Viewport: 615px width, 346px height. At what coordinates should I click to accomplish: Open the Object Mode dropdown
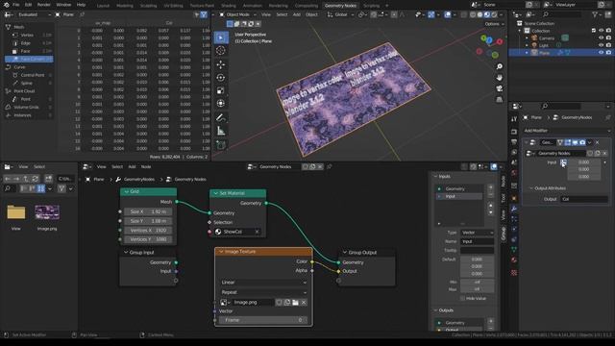point(238,14)
